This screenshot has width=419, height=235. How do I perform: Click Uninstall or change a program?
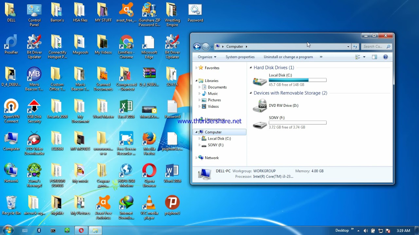coord(288,57)
